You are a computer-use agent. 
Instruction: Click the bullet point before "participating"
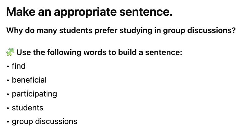pyautogui.click(x=7, y=94)
